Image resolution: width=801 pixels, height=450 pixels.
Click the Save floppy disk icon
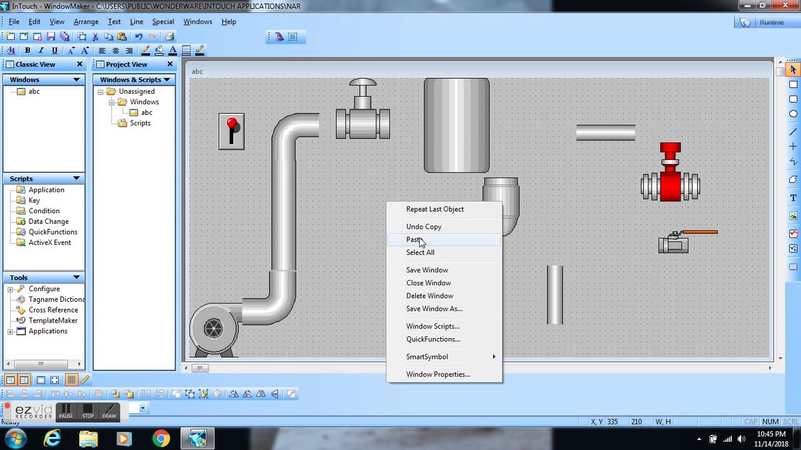(51, 37)
